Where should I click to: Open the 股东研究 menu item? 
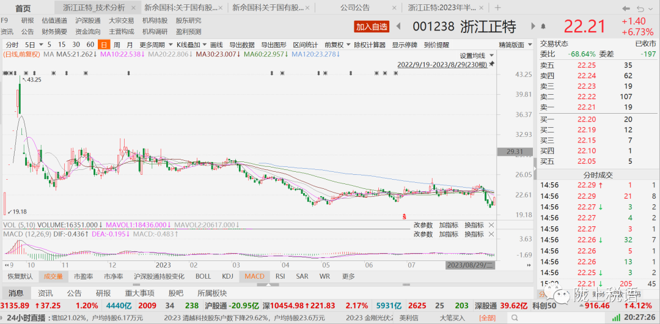pyautogui.click(x=189, y=21)
